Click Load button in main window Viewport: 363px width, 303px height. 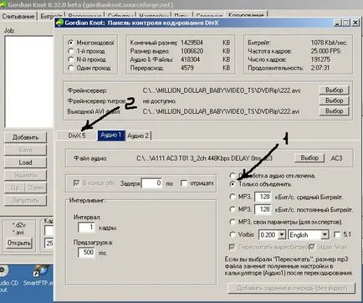(25, 162)
